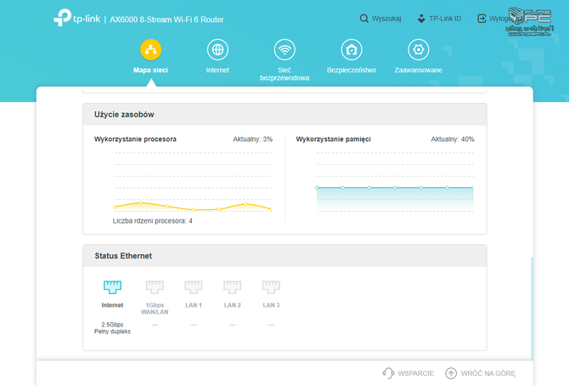Click the memory usage blue chart area
Screen dimensions: 569x386
pos(395,199)
